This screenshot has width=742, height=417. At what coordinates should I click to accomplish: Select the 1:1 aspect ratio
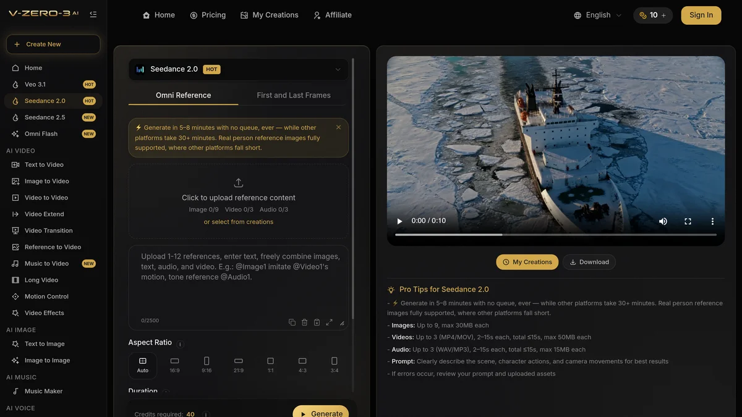pyautogui.click(x=270, y=365)
